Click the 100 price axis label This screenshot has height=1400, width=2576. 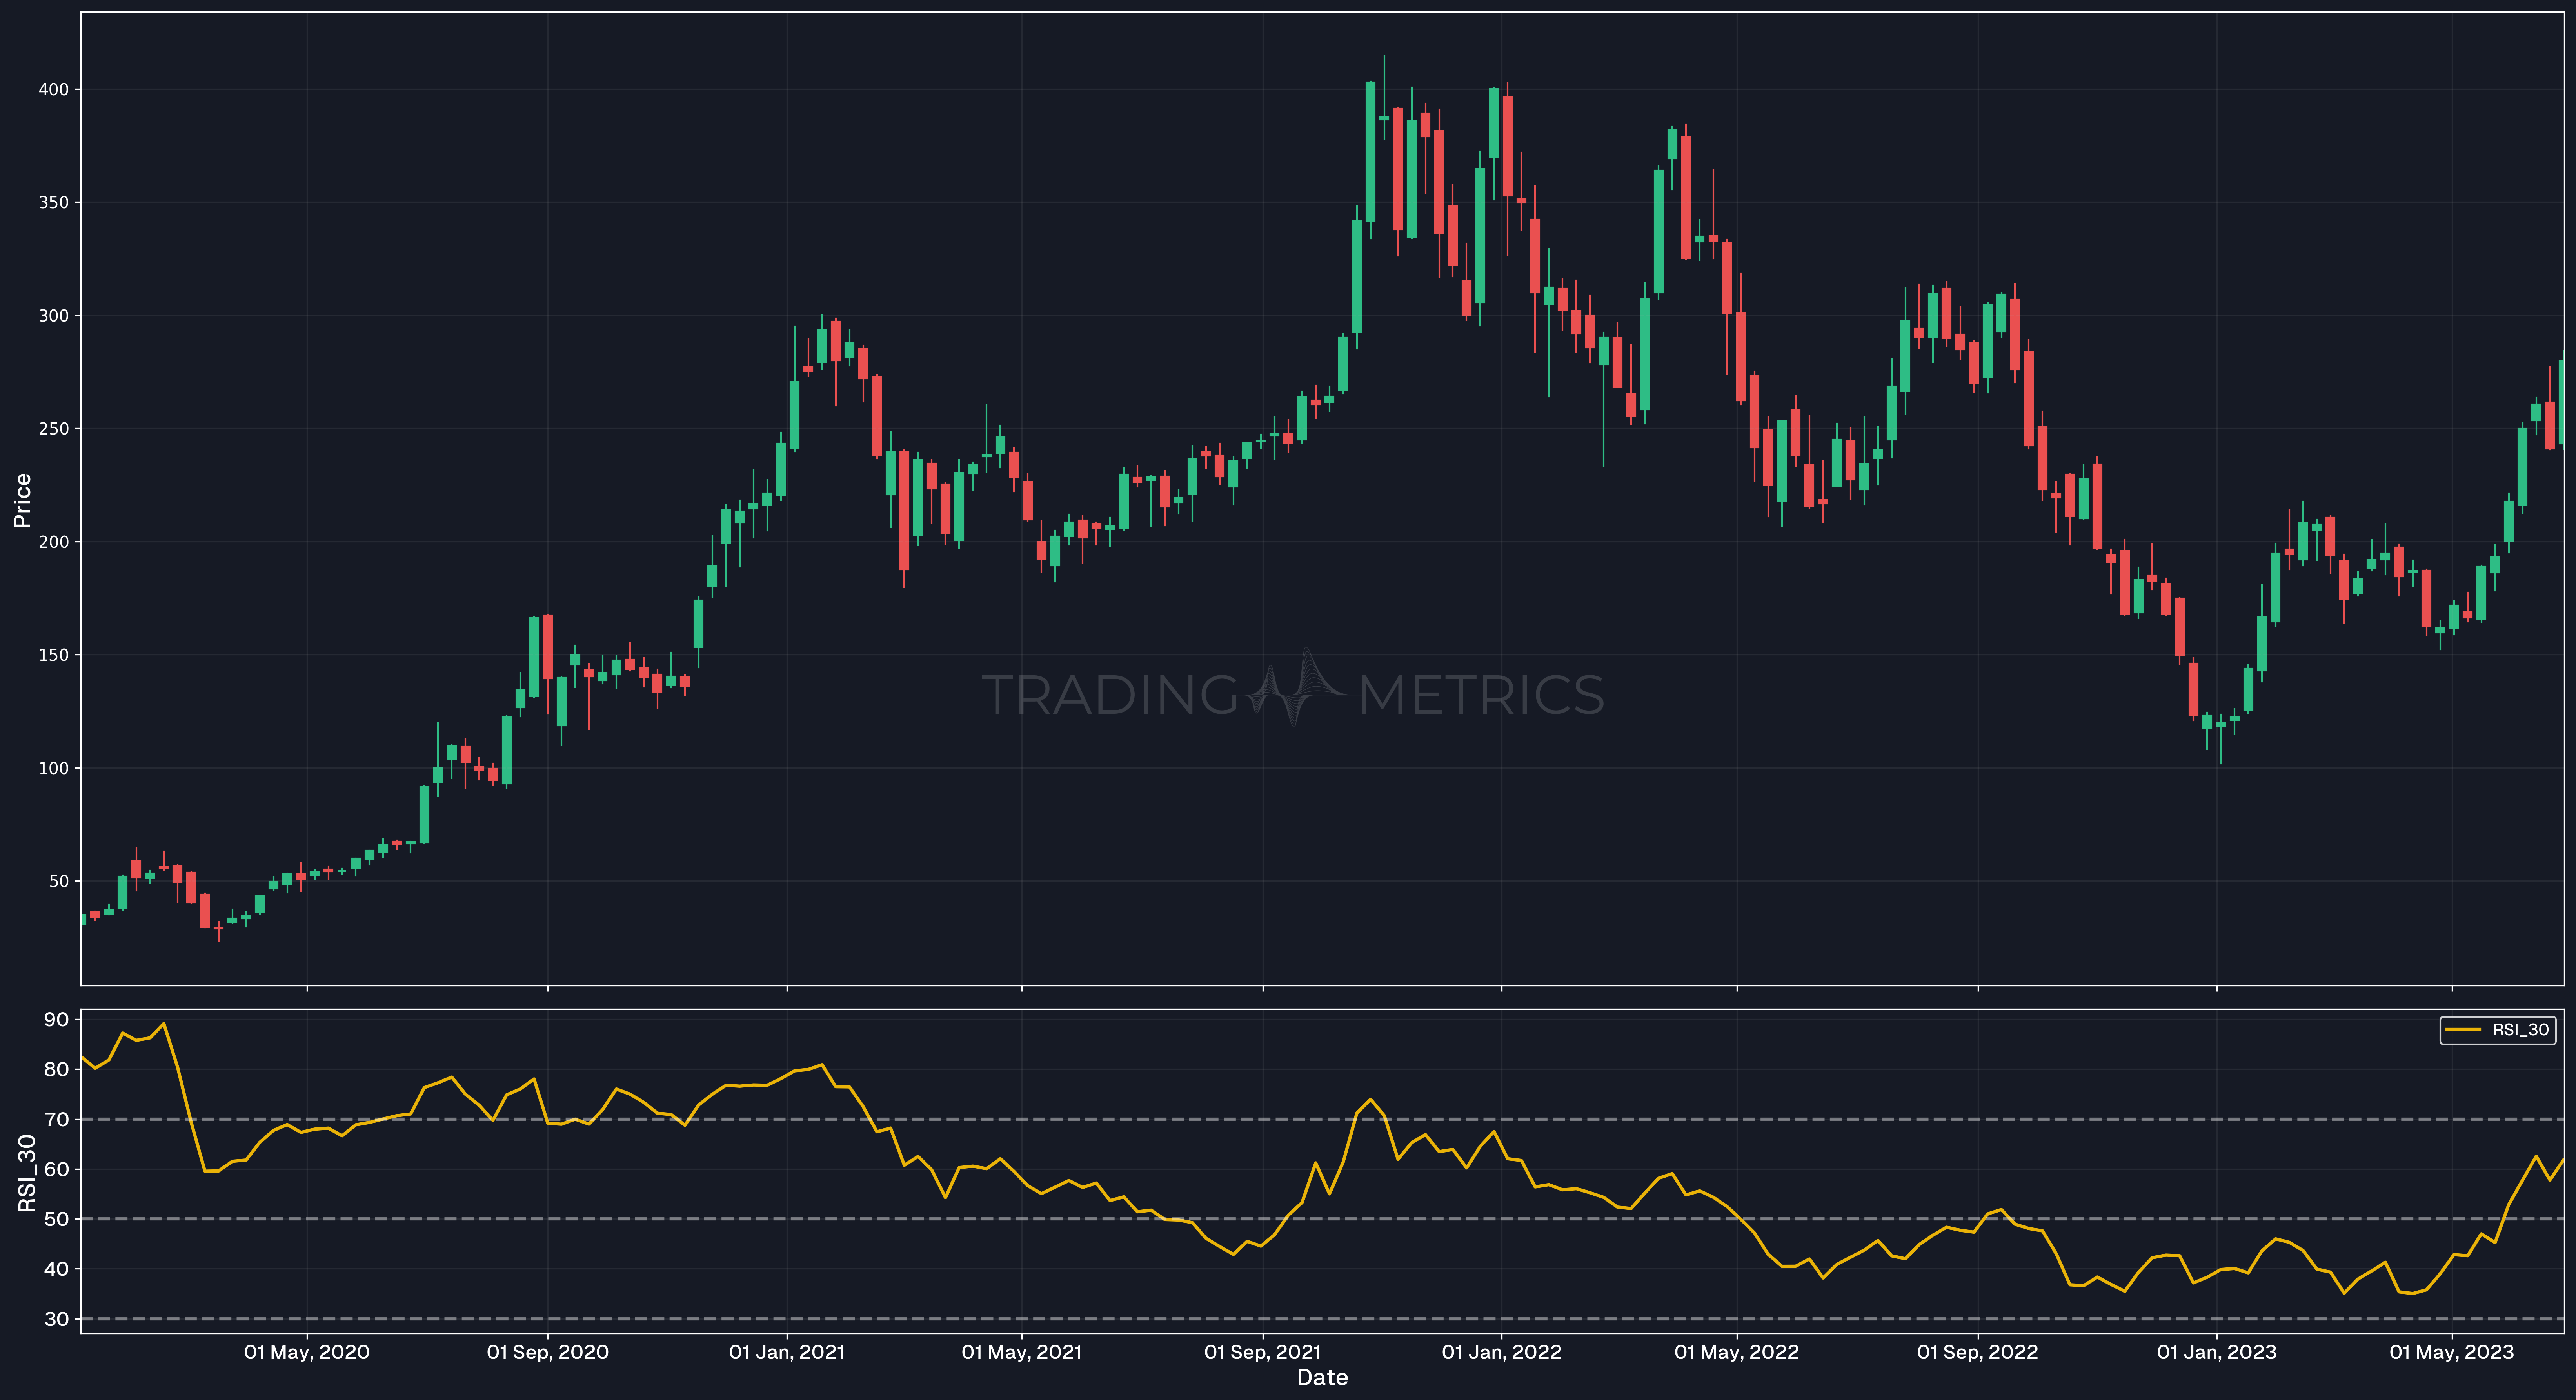(54, 768)
